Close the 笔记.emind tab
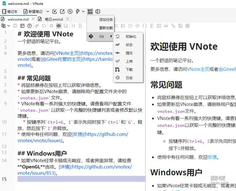 pos(68,19)
